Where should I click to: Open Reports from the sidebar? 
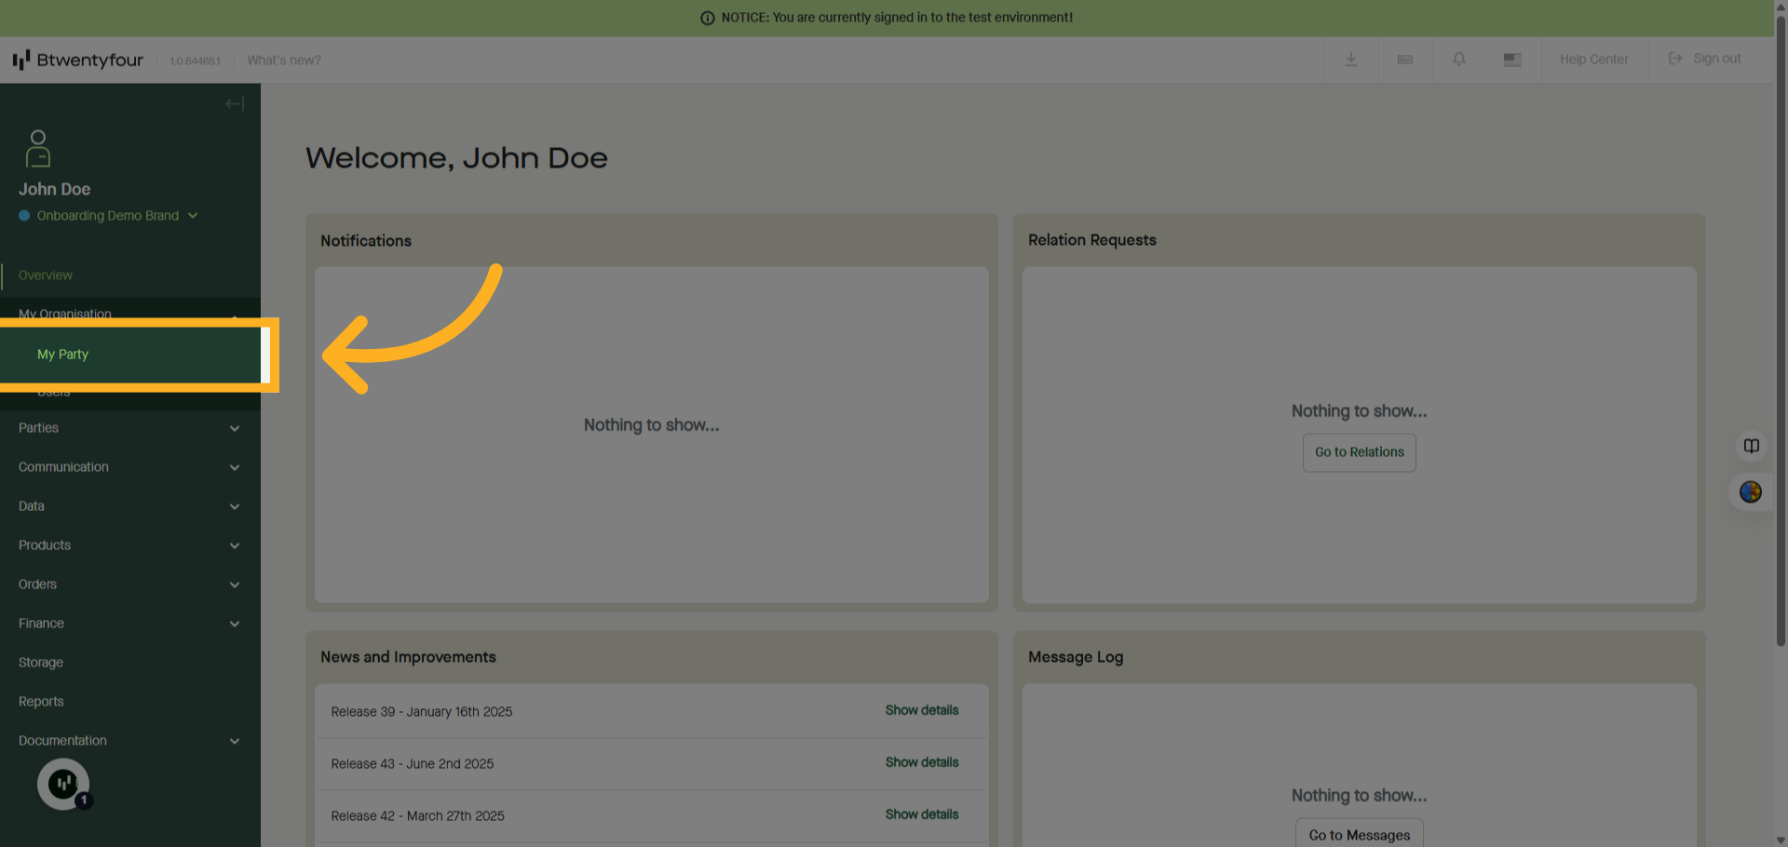tap(41, 702)
